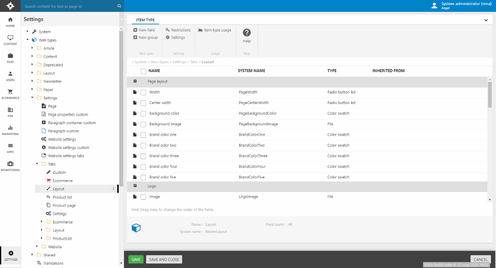Toggle the select-all checkbox in header
Viewport: 496px width, 268px height.
tap(143, 71)
